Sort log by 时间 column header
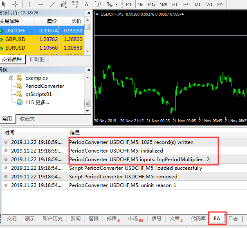 coord(34,132)
